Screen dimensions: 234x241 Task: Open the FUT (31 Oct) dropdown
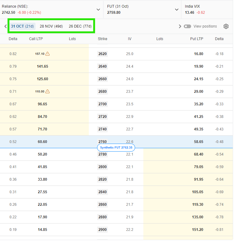177,9
